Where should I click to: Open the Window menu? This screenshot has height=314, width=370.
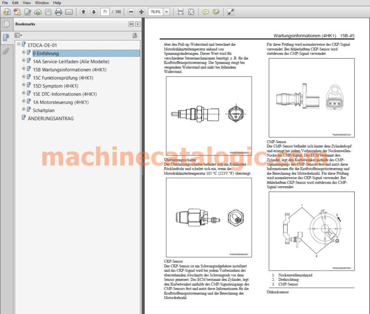click(42, 3)
